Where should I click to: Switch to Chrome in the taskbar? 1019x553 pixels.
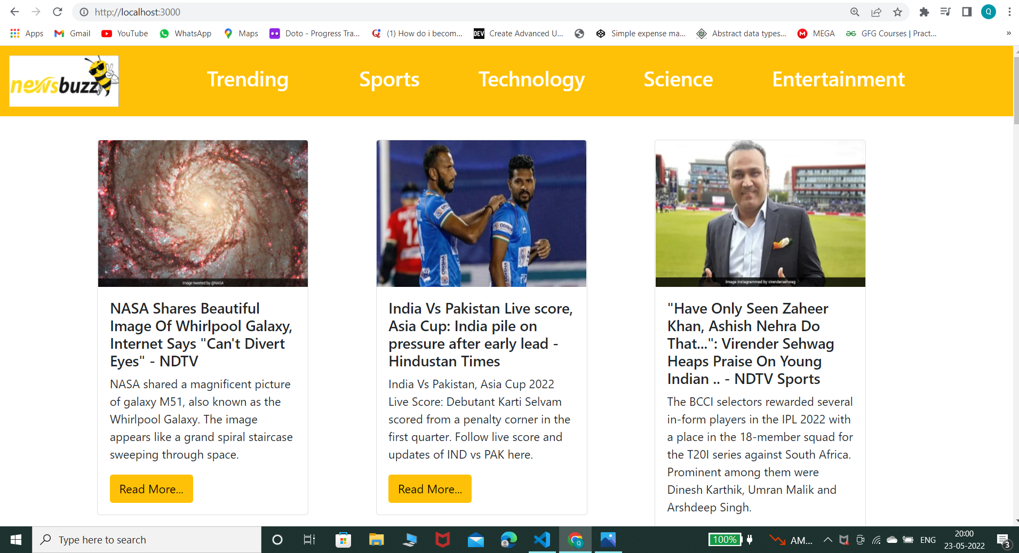[575, 540]
